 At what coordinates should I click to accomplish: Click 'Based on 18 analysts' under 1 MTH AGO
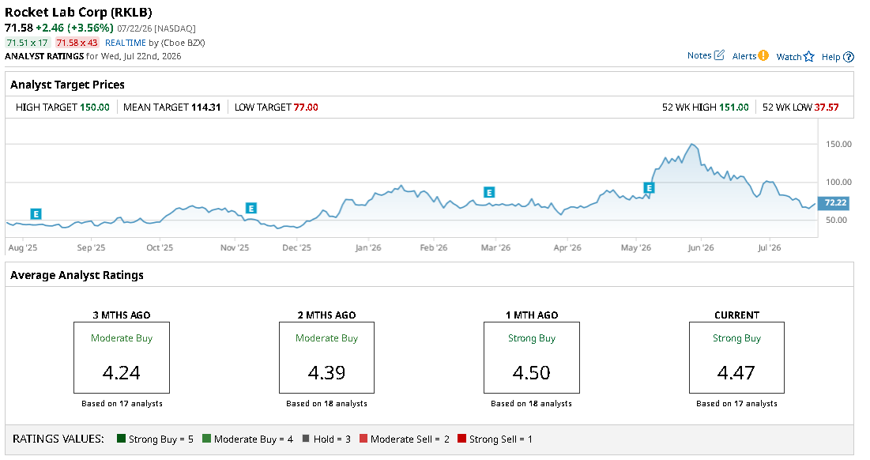pos(532,403)
